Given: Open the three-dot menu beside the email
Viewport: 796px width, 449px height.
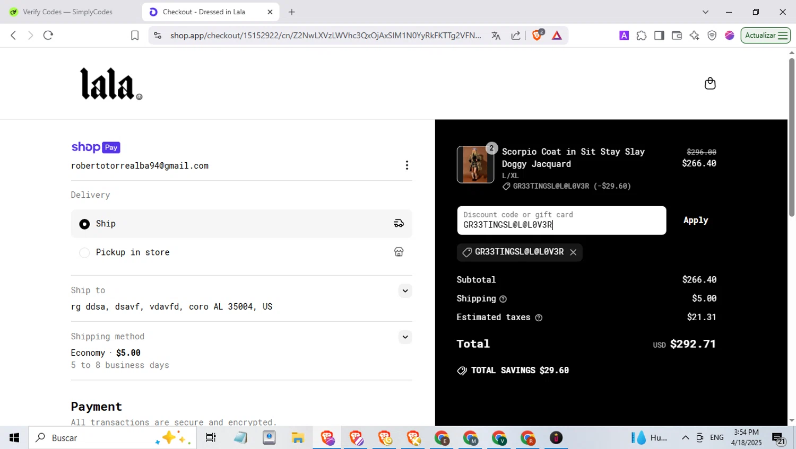Looking at the screenshot, I should tap(407, 165).
